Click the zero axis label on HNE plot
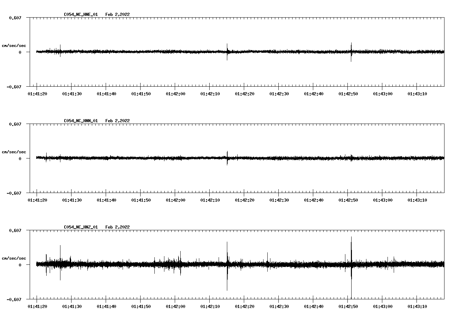Image resolution: width=469 pixels, height=319 pixels. pyautogui.click(x=20, y=52)
